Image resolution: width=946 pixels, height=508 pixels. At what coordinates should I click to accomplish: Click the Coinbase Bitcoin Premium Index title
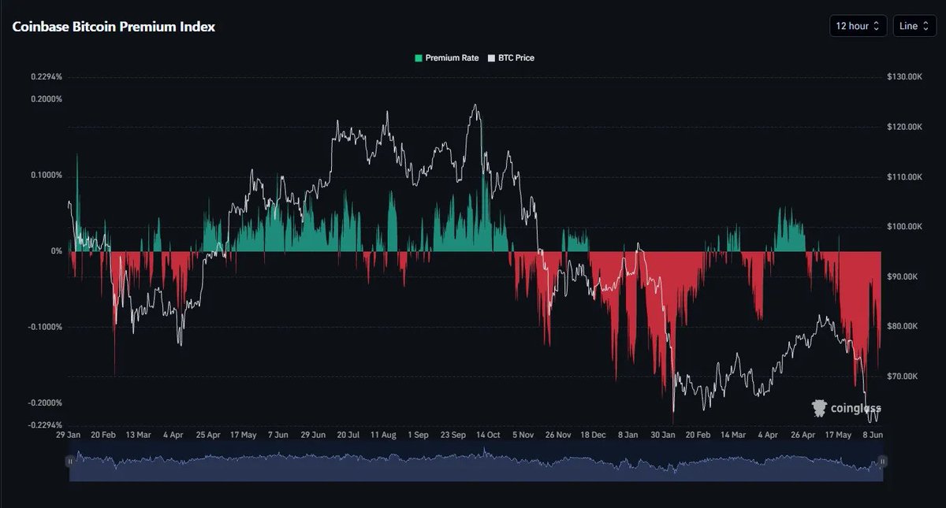coord(114,27)
